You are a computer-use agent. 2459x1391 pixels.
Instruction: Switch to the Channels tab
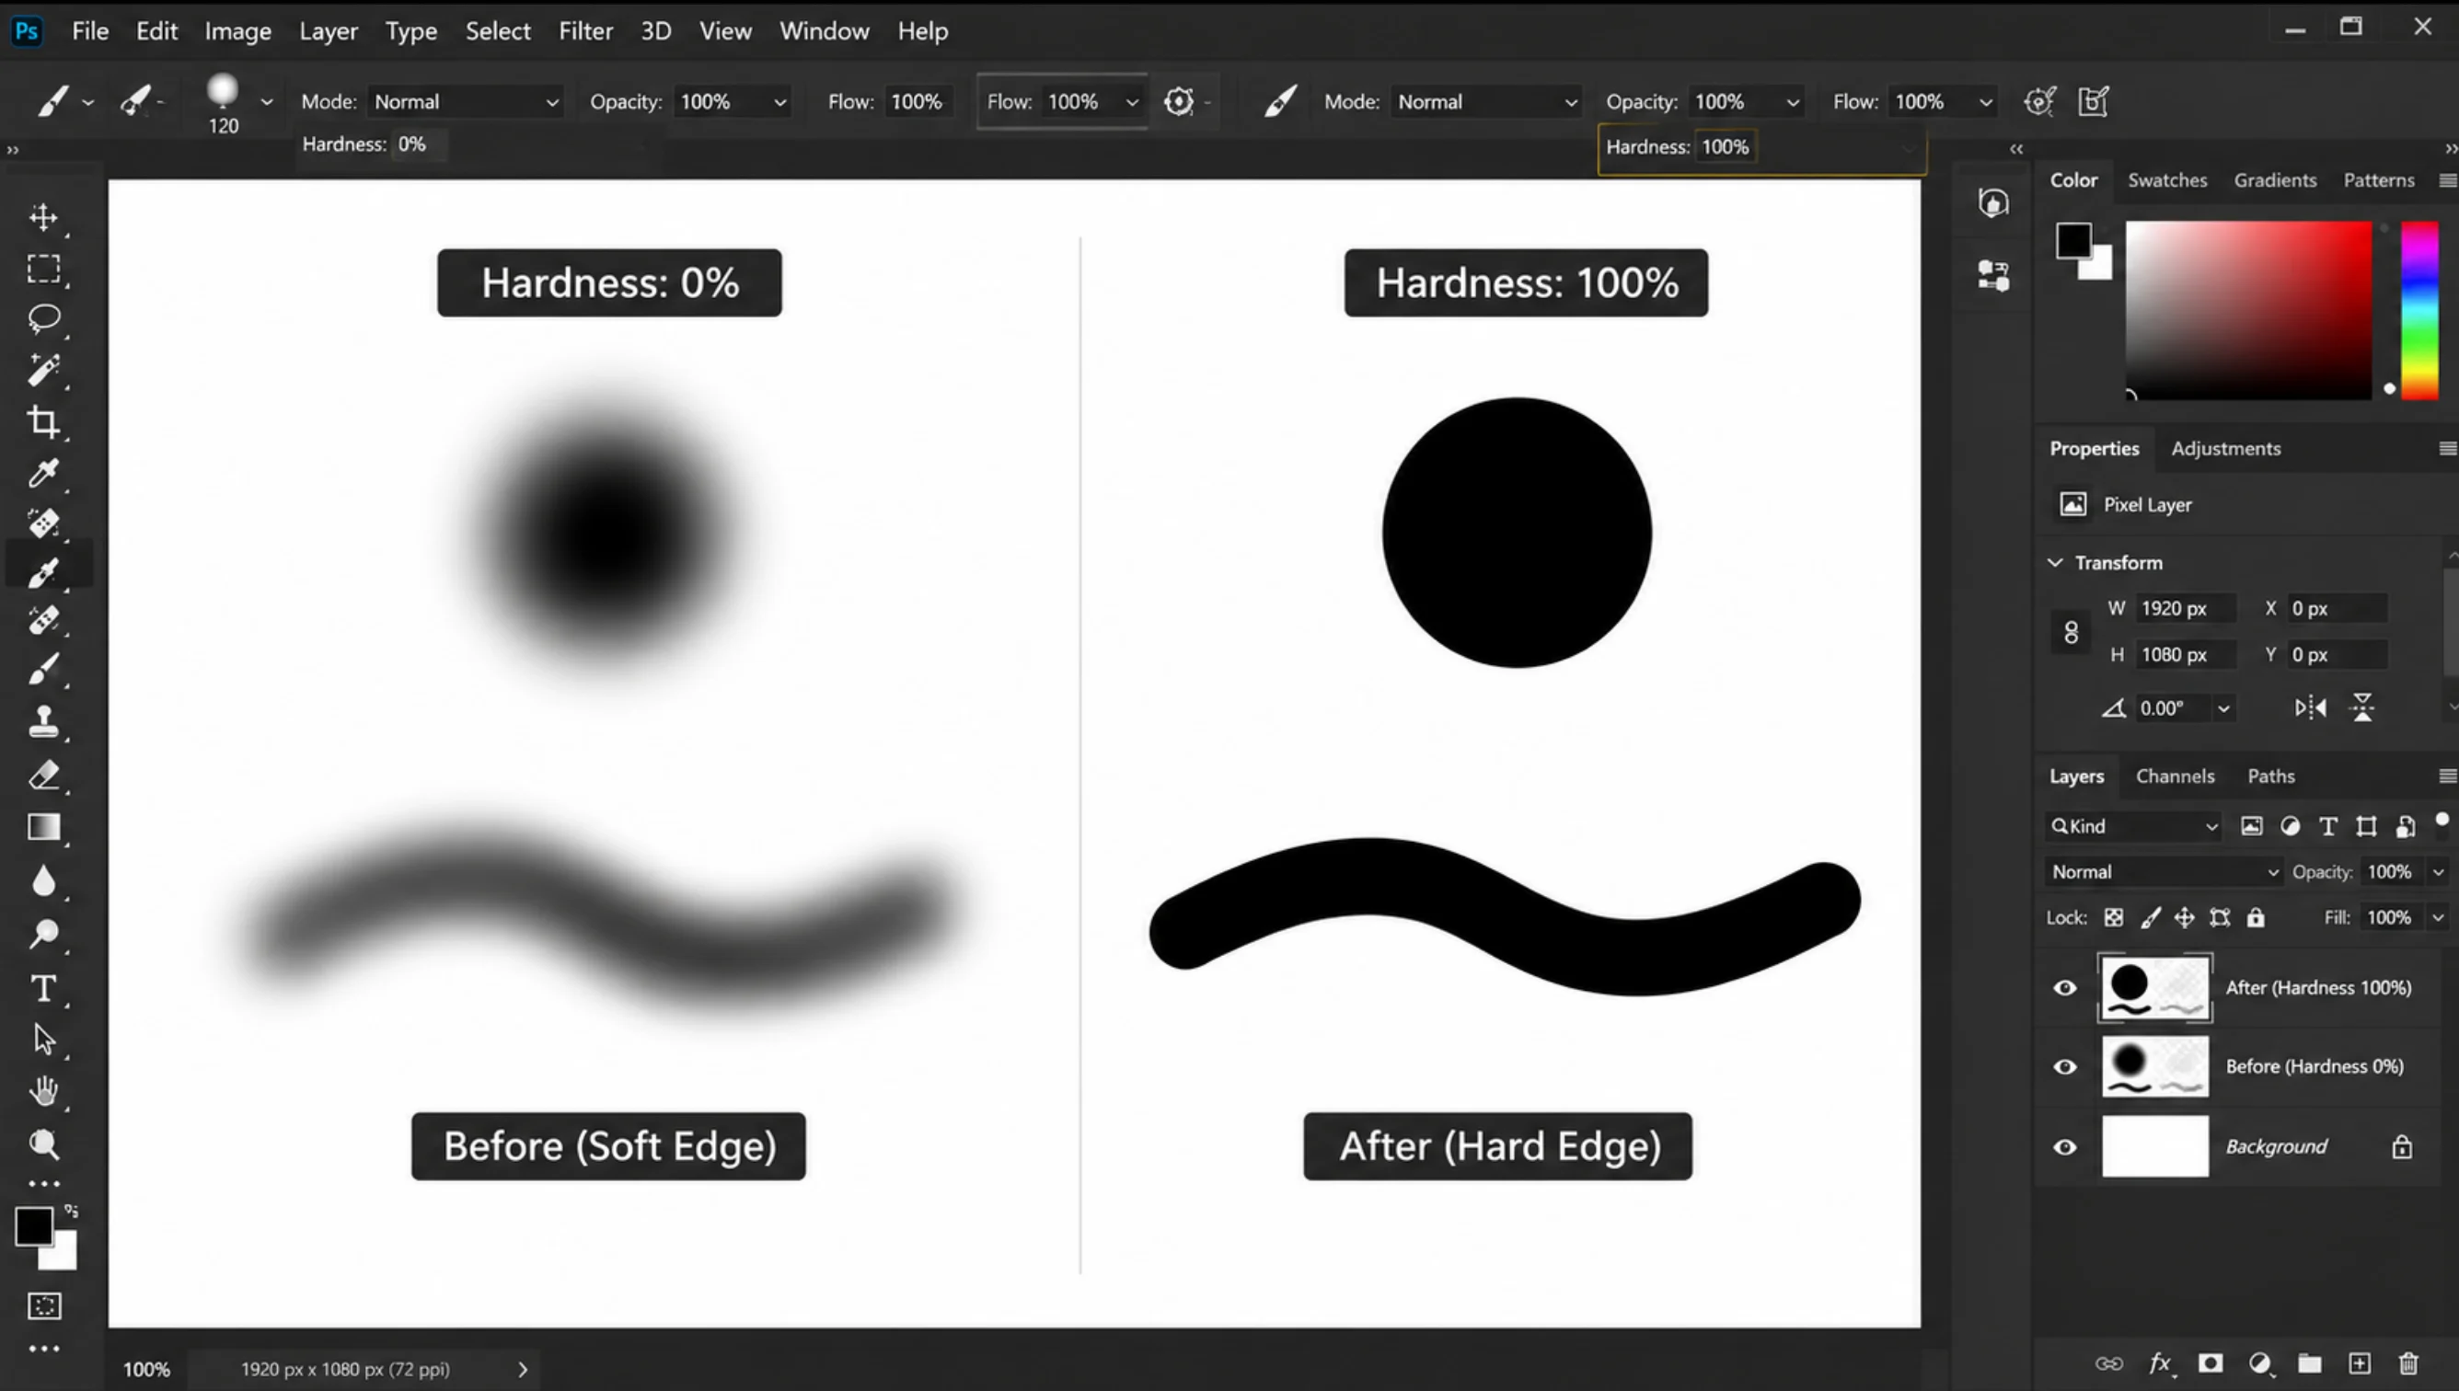tap(2176, 776)
